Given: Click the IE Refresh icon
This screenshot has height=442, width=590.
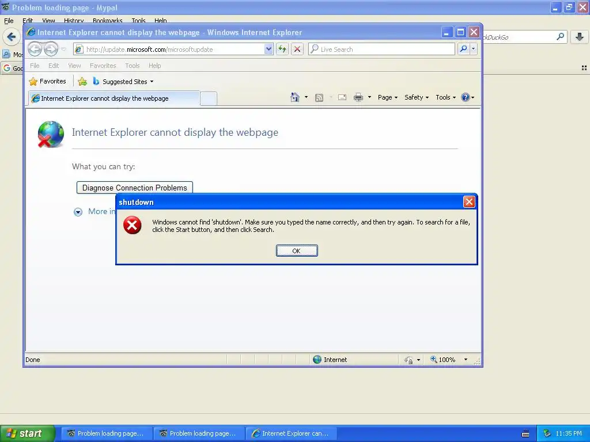Looking at the screenshot, I should coord(282,49).
